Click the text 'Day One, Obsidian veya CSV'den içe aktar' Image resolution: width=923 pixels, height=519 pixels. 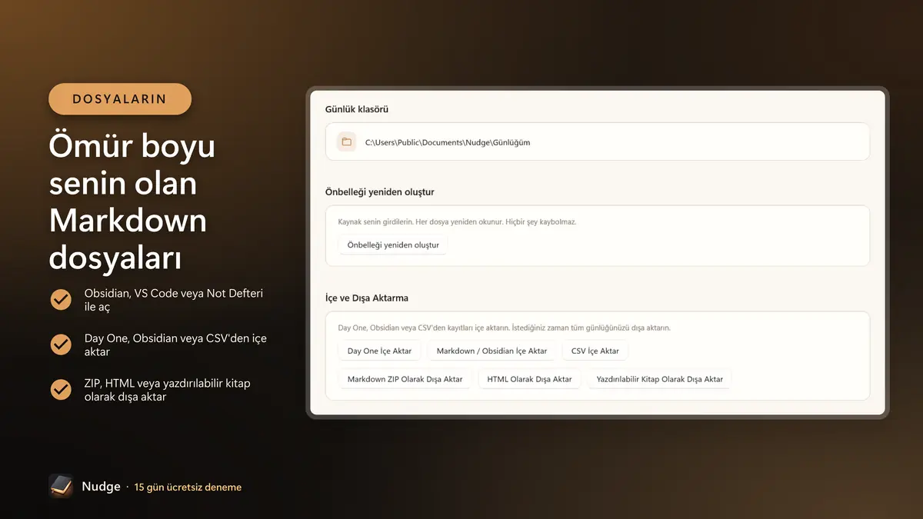(175, 344)
